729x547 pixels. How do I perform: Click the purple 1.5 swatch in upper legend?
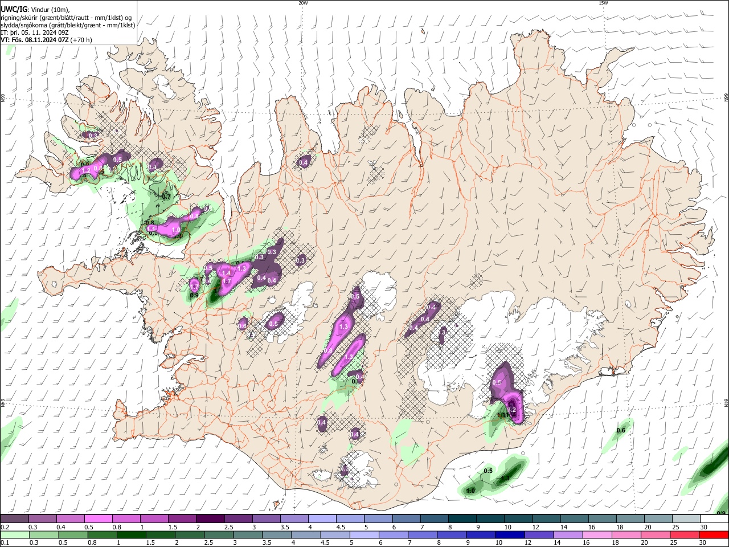182,519
